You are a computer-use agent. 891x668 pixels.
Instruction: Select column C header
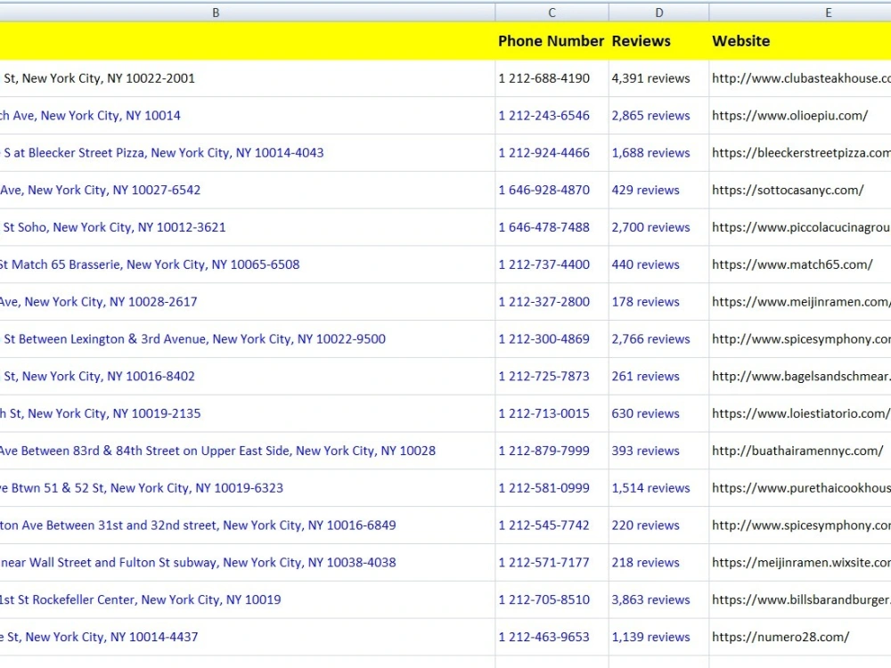click(x=552, y=12)
